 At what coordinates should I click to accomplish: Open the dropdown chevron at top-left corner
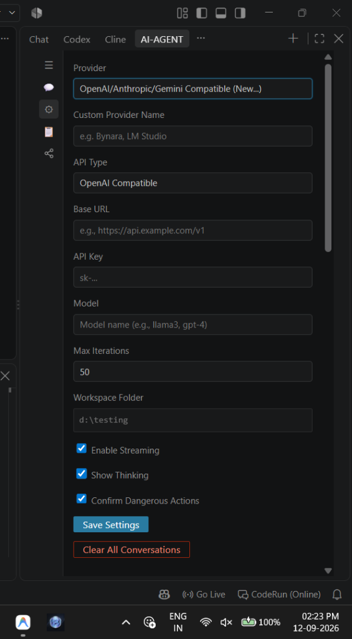(12, 13)
